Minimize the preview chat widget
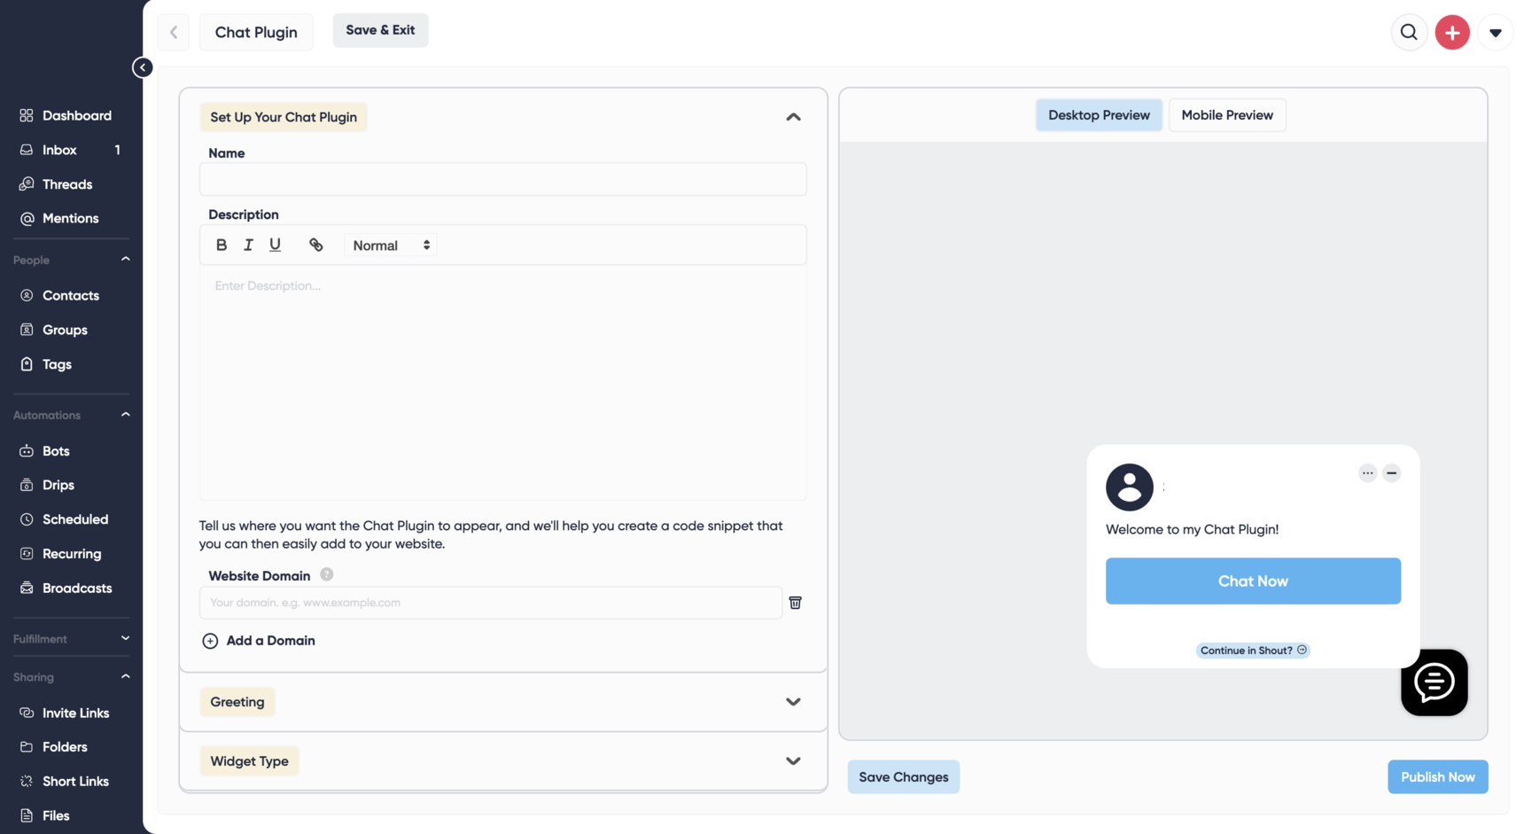Viewport: 1524px width, 834px height. coord(1391,473)
